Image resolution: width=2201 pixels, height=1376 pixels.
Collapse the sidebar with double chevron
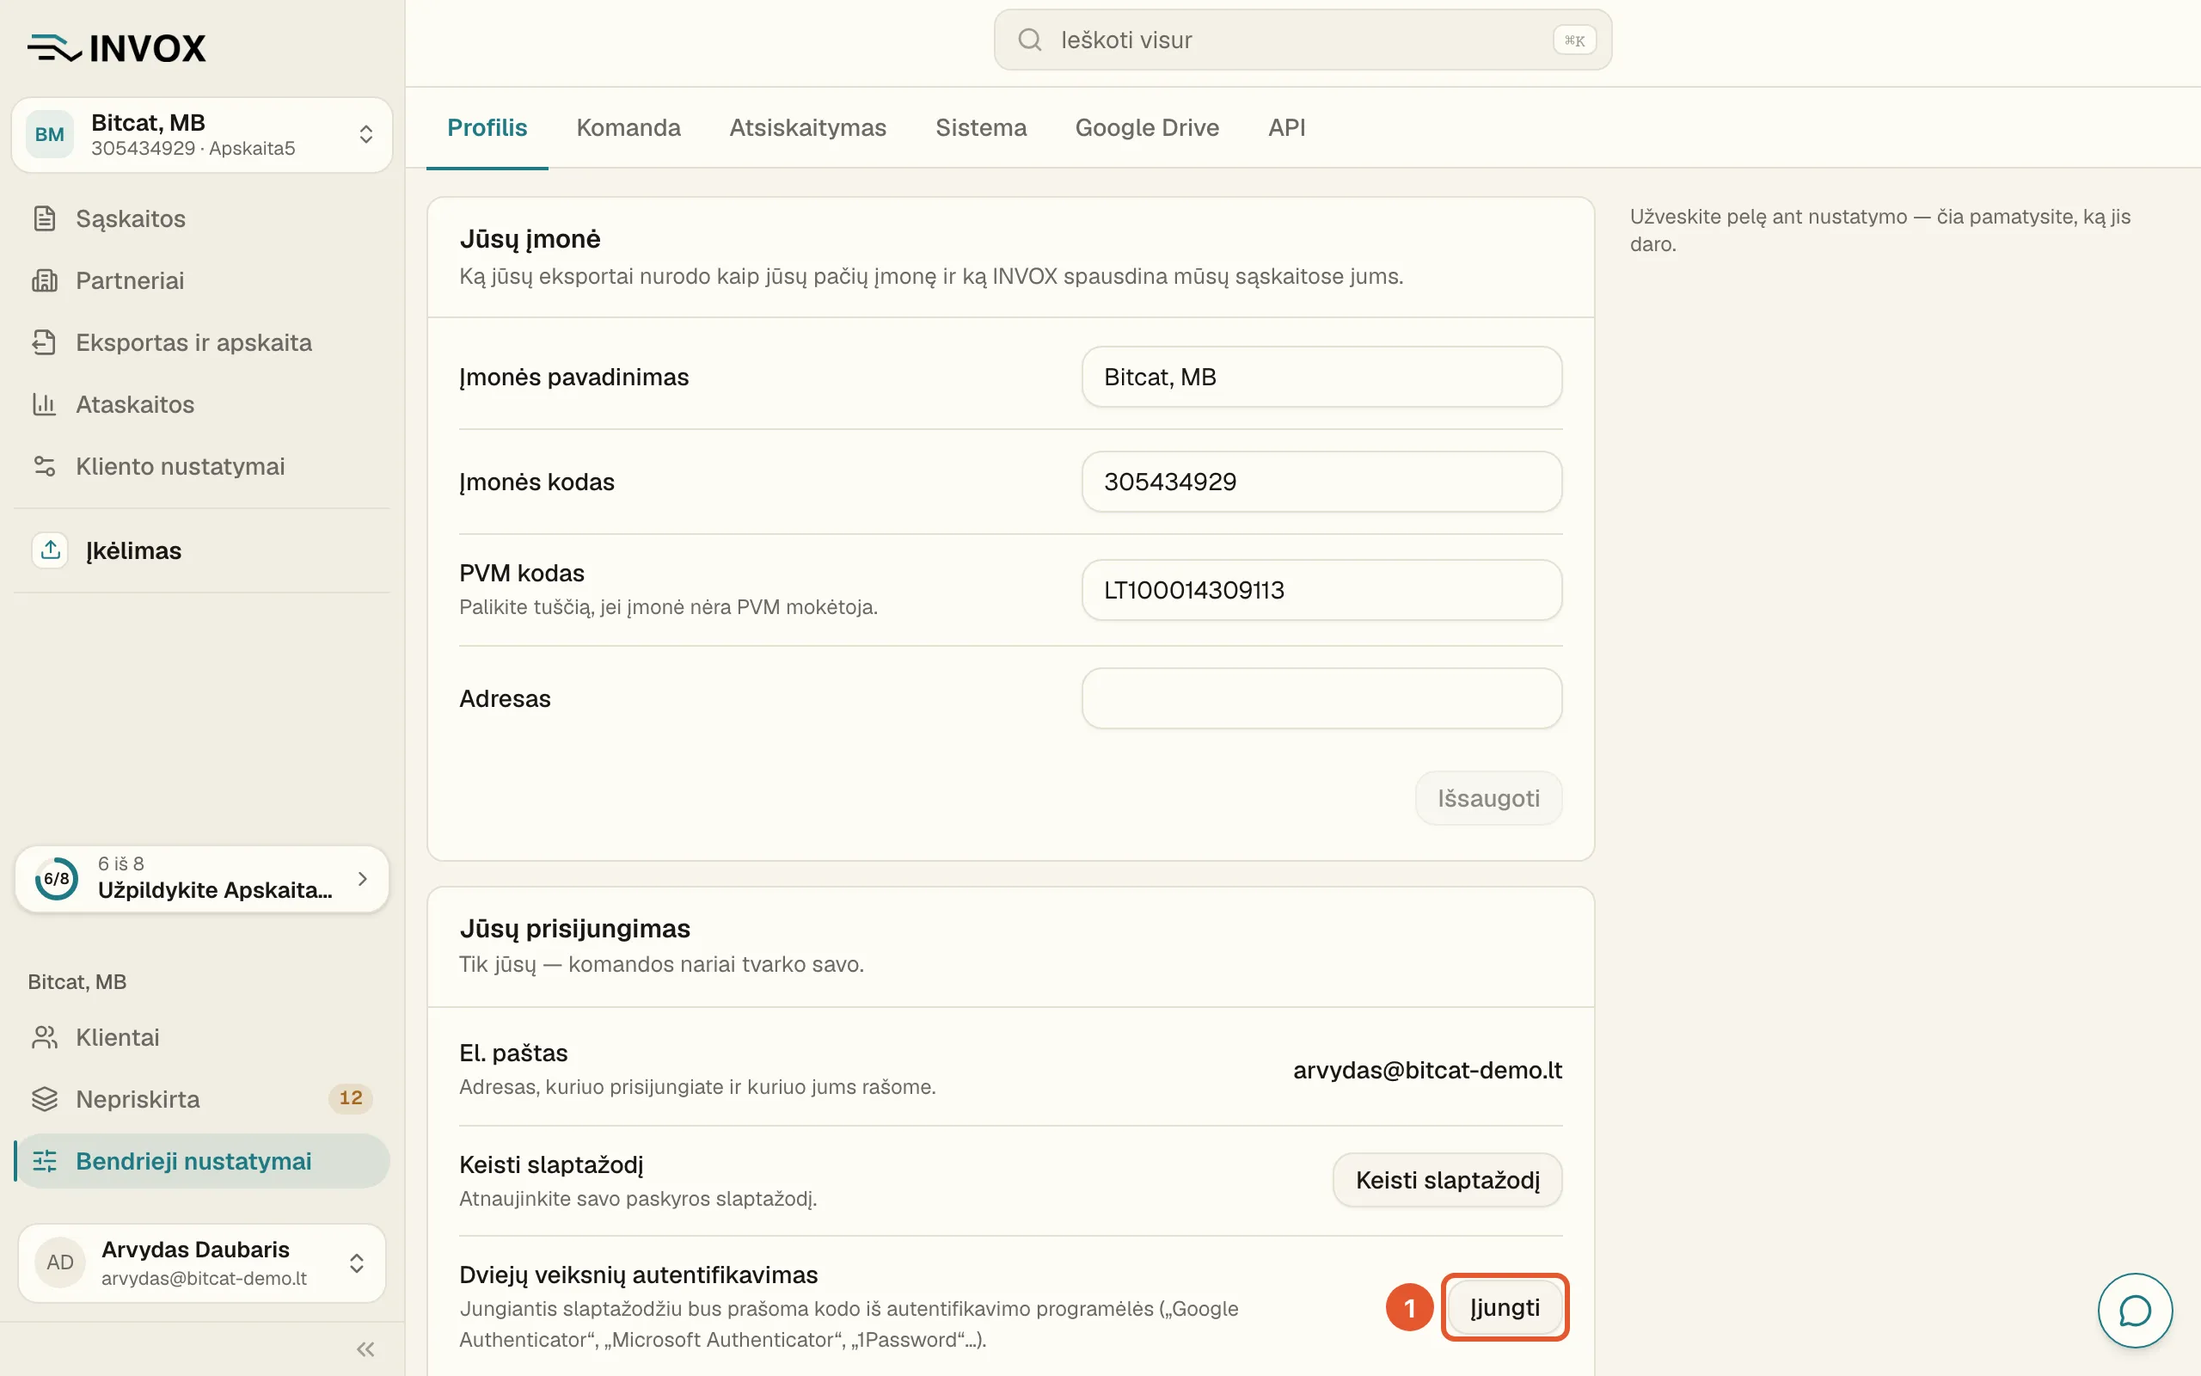click(365, 1348)
